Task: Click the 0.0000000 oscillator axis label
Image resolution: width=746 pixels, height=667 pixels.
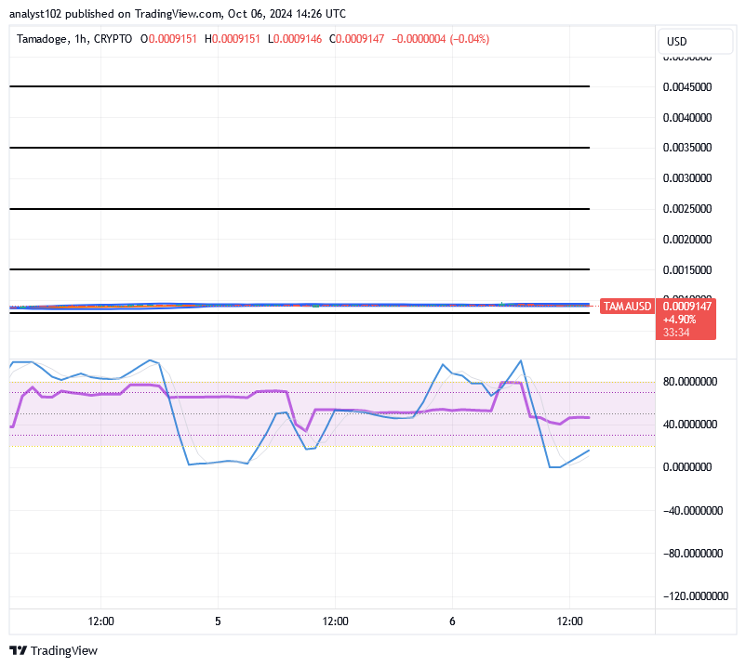Action: 687,467
